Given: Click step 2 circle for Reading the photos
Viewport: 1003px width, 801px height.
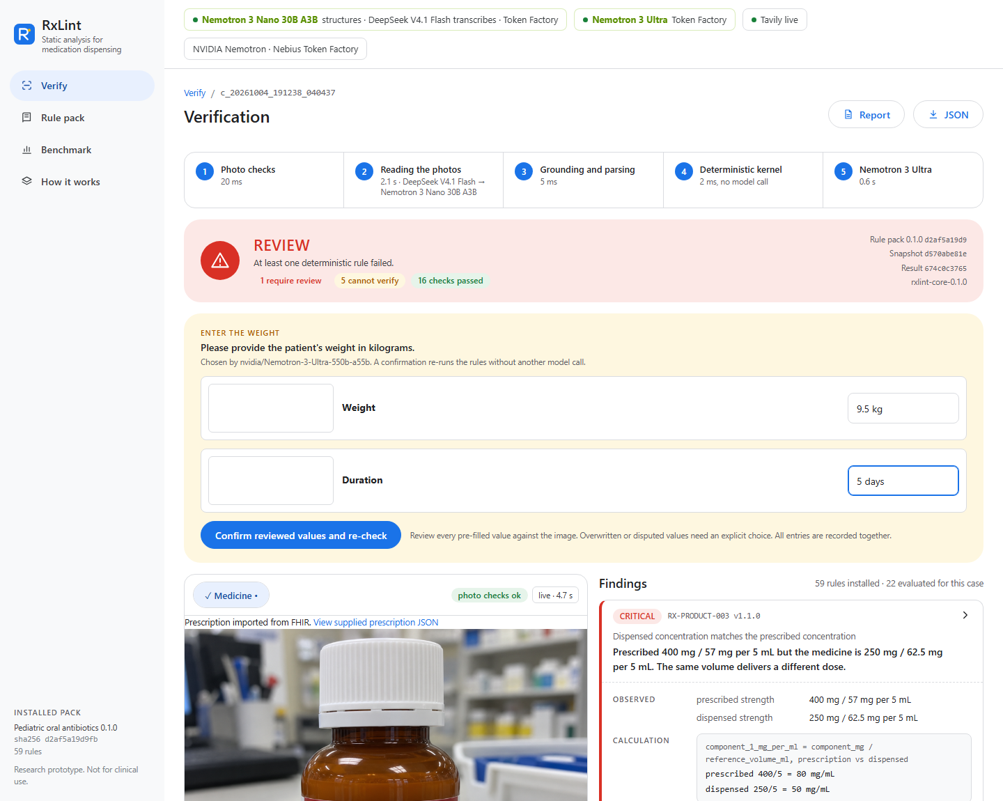Looking at the screenshot, I should click(364, 171).
